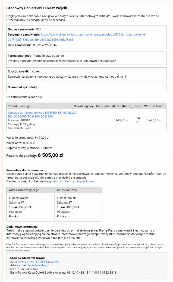Select the NIP number PL5532397360

point(27,269)
